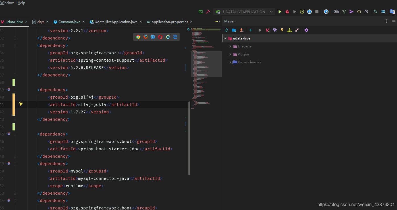Click Git update project branch icon
This screenshot has width=397, height=210.
(x=344, y=12)
